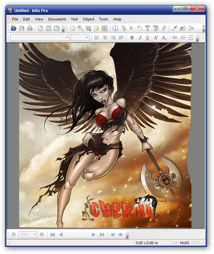
Task: Select the arrow Object selection tool
Action: (x=131, y=28)
